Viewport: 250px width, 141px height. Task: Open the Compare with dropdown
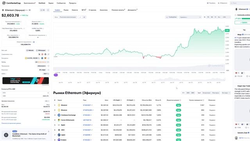pyautogui.click(x=190, y=17)
